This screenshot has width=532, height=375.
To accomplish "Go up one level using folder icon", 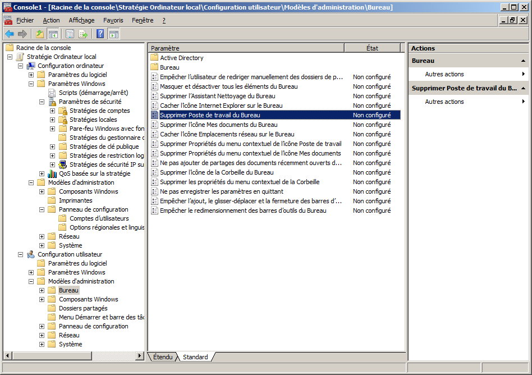I will [x=39, y=34].
